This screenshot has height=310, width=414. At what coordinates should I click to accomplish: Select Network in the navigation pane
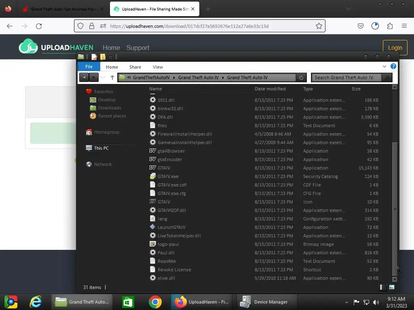(103, 164)
